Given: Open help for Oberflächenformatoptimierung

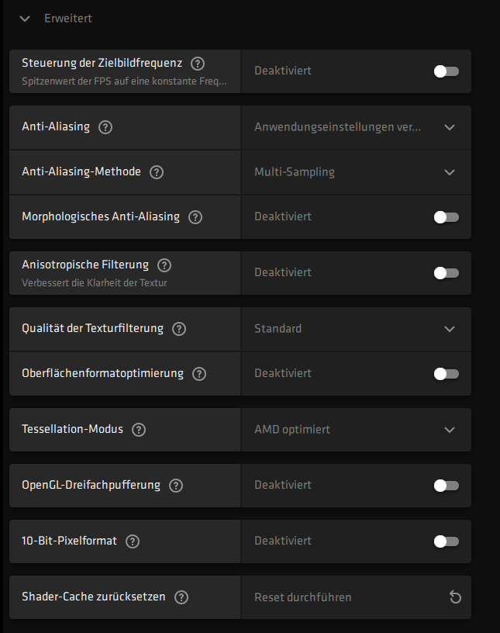Looking at the screenshot, I should coord(199,374).
